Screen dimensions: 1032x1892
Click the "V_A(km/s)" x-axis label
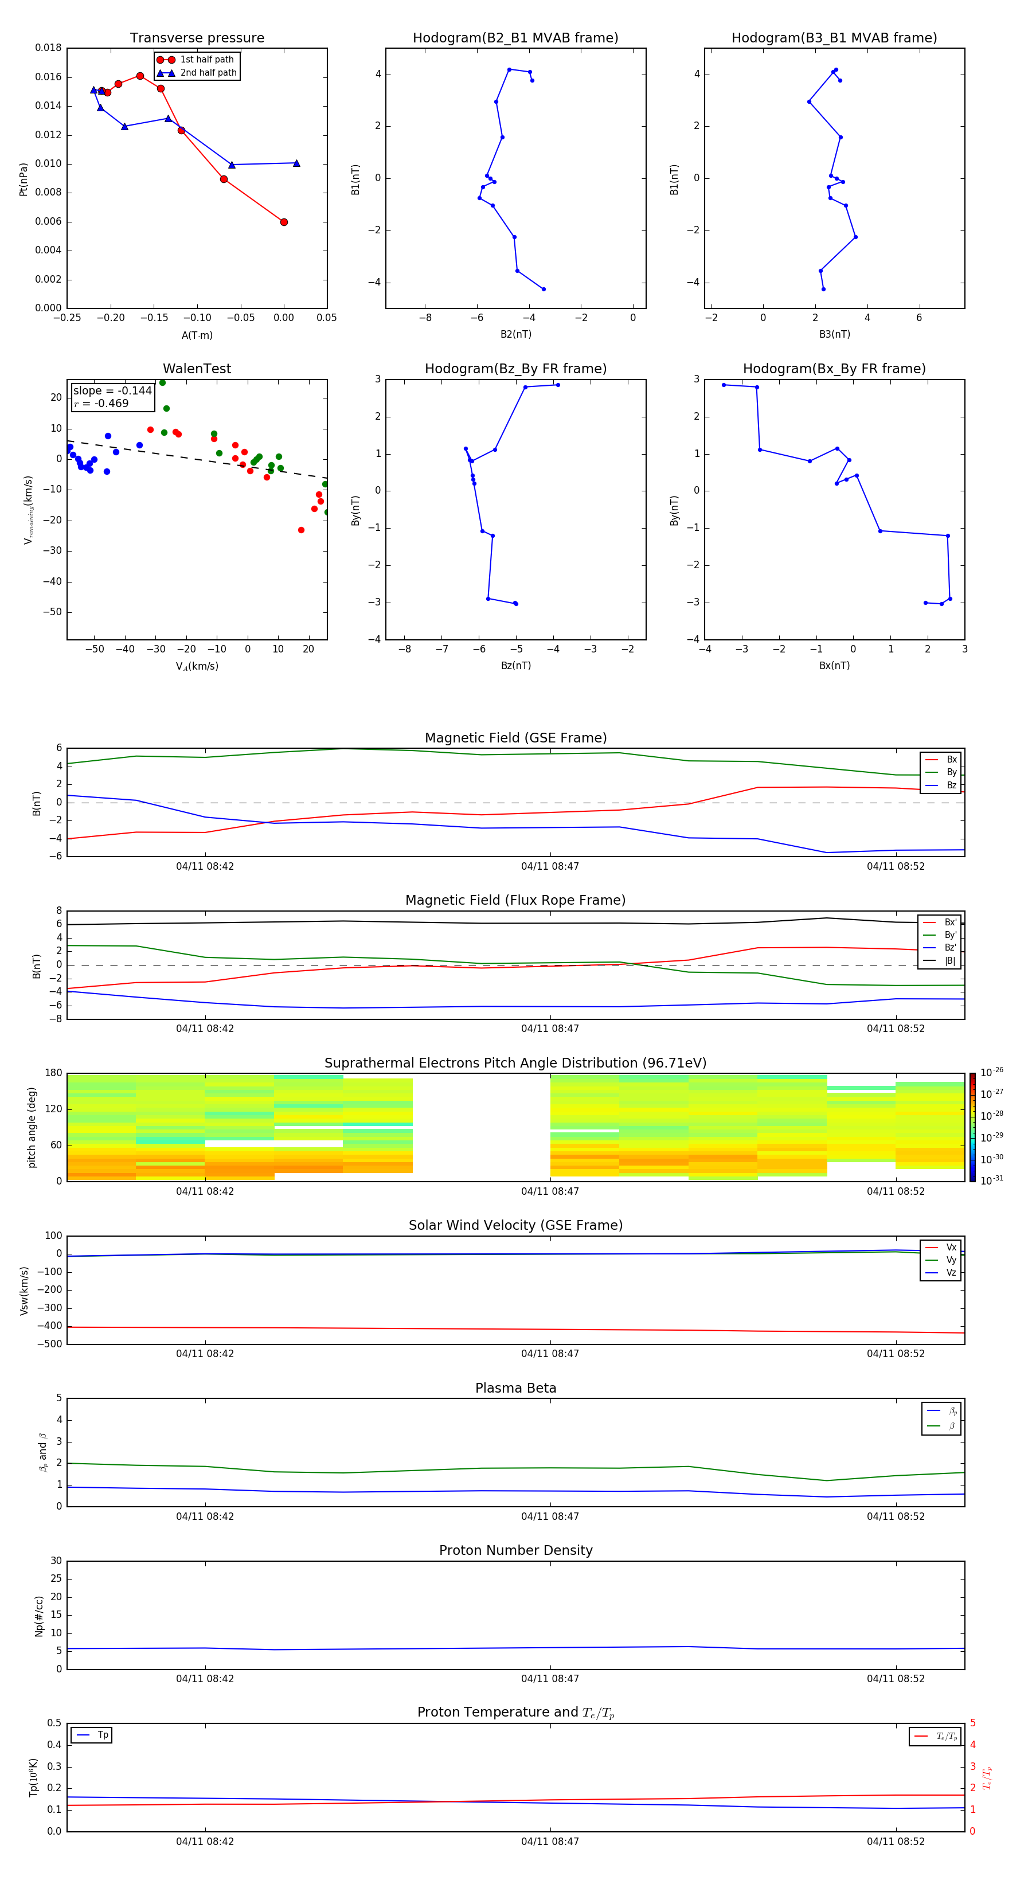(x=197, y=666)
